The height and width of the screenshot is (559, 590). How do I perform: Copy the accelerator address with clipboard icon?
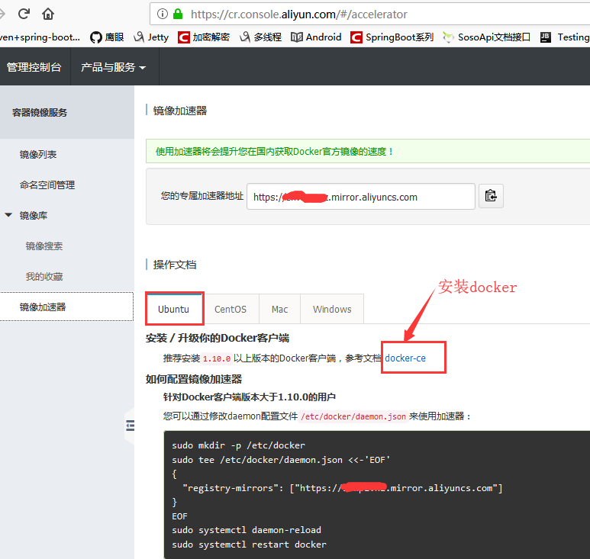pyautogui.click(x=491, y=196)
